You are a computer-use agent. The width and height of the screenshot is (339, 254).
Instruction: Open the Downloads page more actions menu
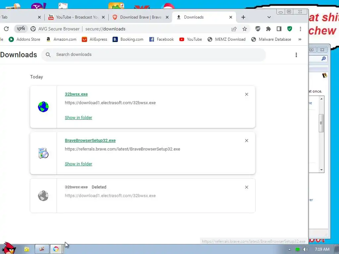[296, 55]
